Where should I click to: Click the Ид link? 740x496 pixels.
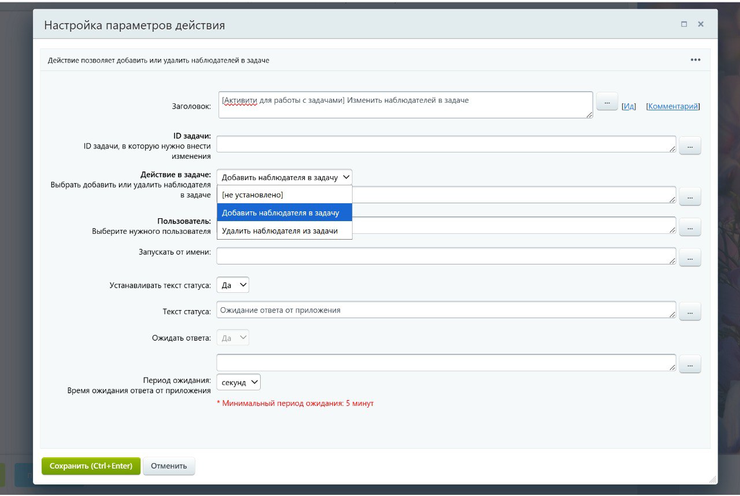click(629, 106)
